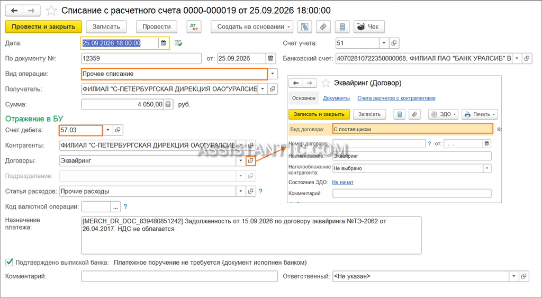Open calendar picker for the Дата field

(x=164, y=43)
